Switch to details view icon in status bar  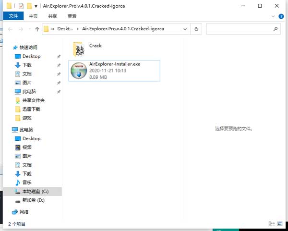point(272,224)
